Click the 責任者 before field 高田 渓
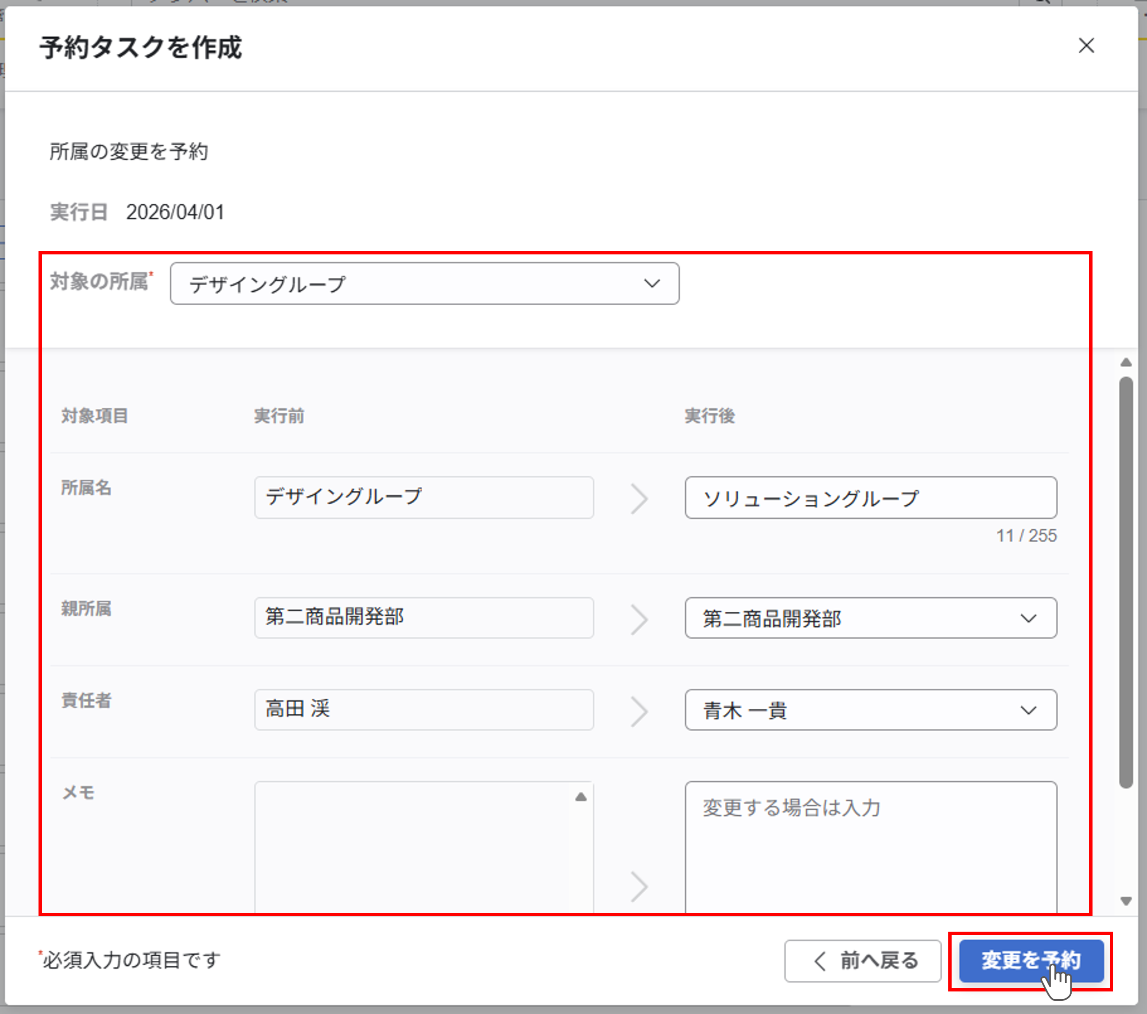This screenshot has height=1014, width=1147. [424, 709]
